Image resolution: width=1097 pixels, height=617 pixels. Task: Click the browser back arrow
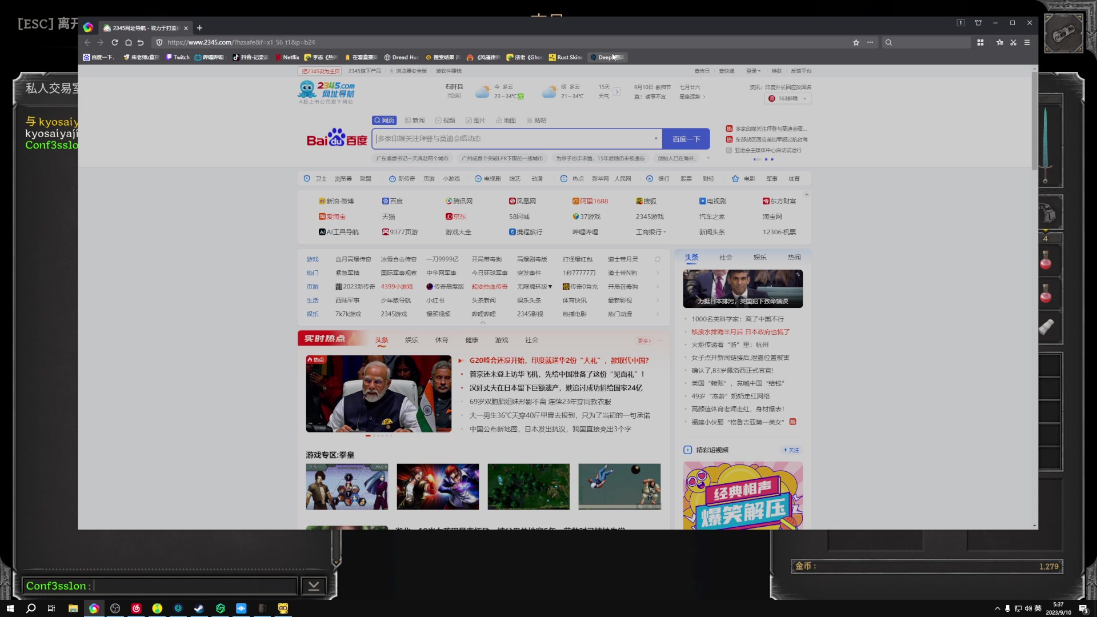click(x=87, y=42)
